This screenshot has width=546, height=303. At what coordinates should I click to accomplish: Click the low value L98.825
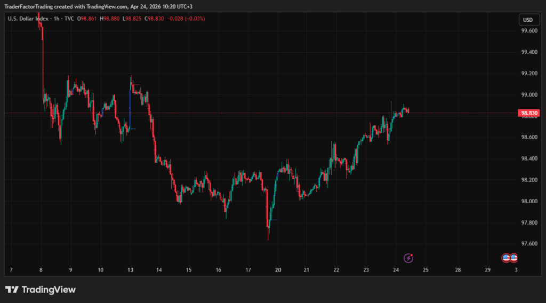(132, 19)
